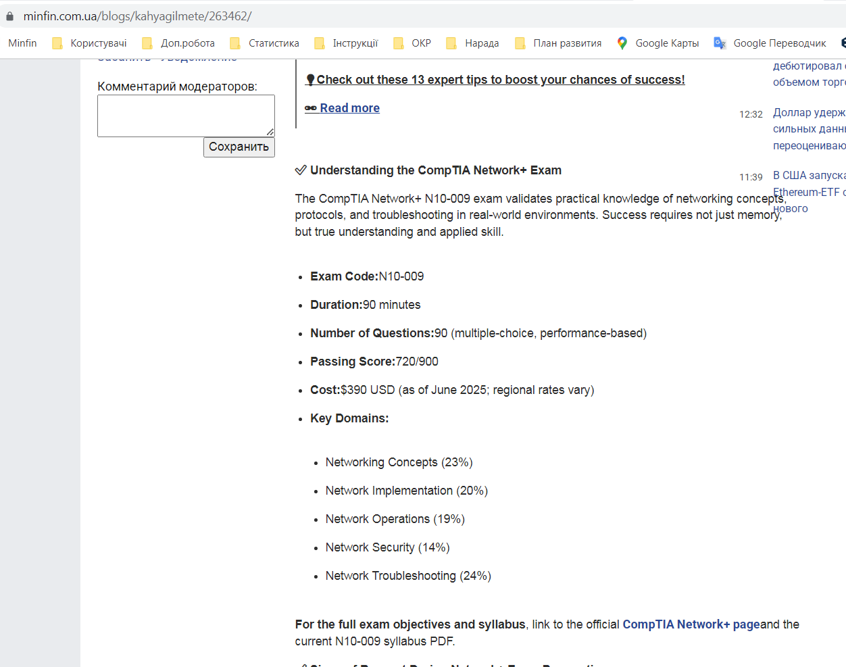Viewport: 846px width, 667px height.
Task: Open the Нарада bookmarks folder
Action: 473,43
